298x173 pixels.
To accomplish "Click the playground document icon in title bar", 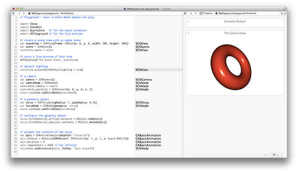I will click(125, 9).
